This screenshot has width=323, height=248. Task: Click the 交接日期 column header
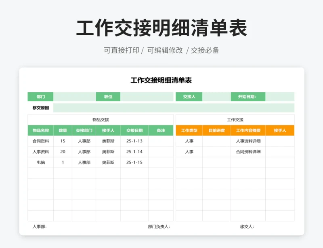(134, 131)
